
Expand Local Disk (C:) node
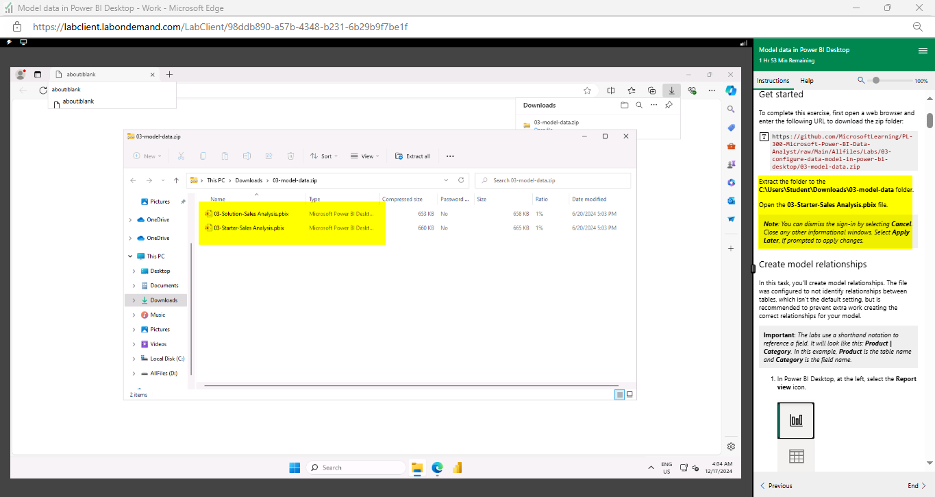[x=134, y=359]
